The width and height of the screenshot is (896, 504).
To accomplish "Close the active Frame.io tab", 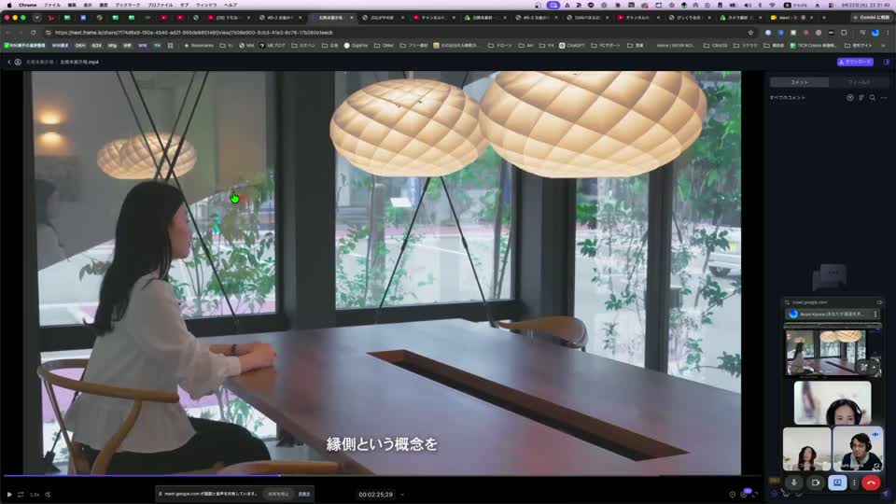I will click(x=352, y=18).
